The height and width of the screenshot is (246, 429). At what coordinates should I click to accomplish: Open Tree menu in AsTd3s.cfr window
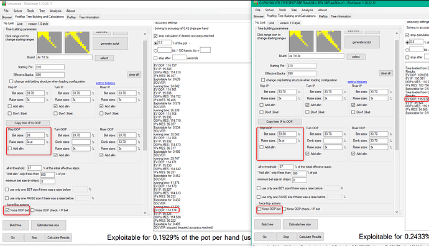point(294,10)
